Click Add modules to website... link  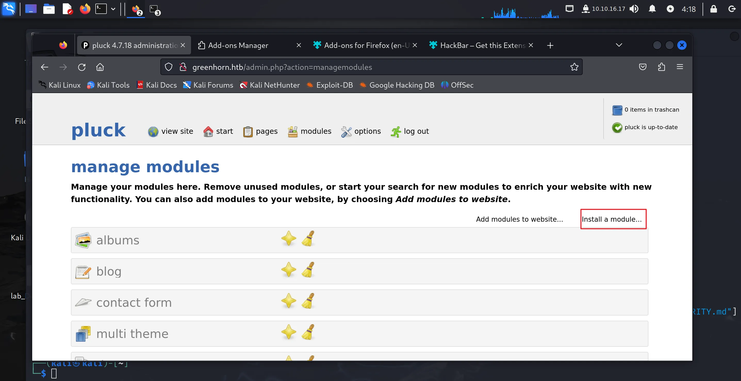pos(519,219)
